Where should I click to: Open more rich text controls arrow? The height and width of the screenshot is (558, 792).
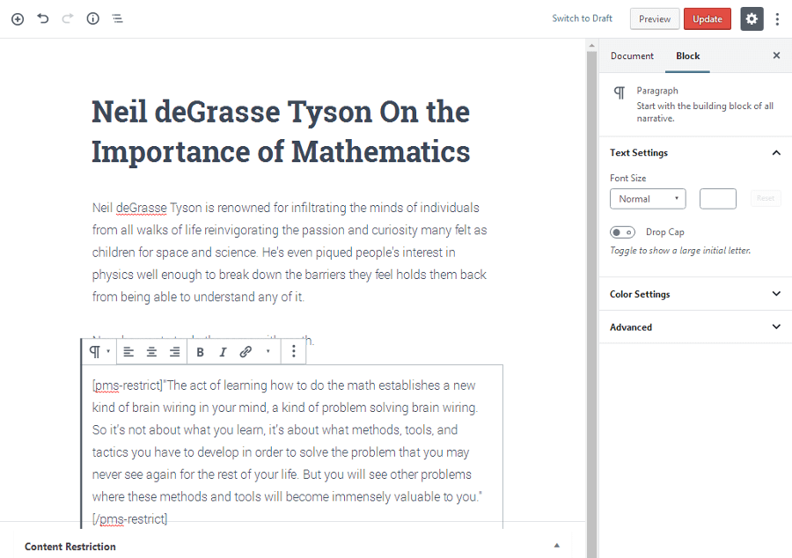(268, 351)
